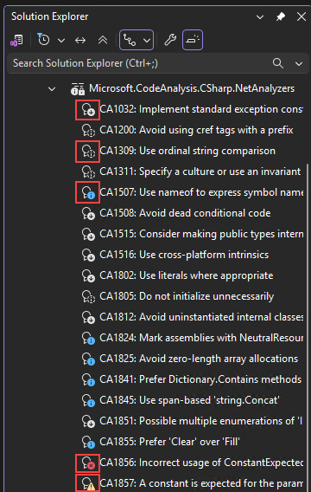This screenshot has height=492, width=311.
Task: Click the Collapse All double-chevron icon
Action: (103, 40)
